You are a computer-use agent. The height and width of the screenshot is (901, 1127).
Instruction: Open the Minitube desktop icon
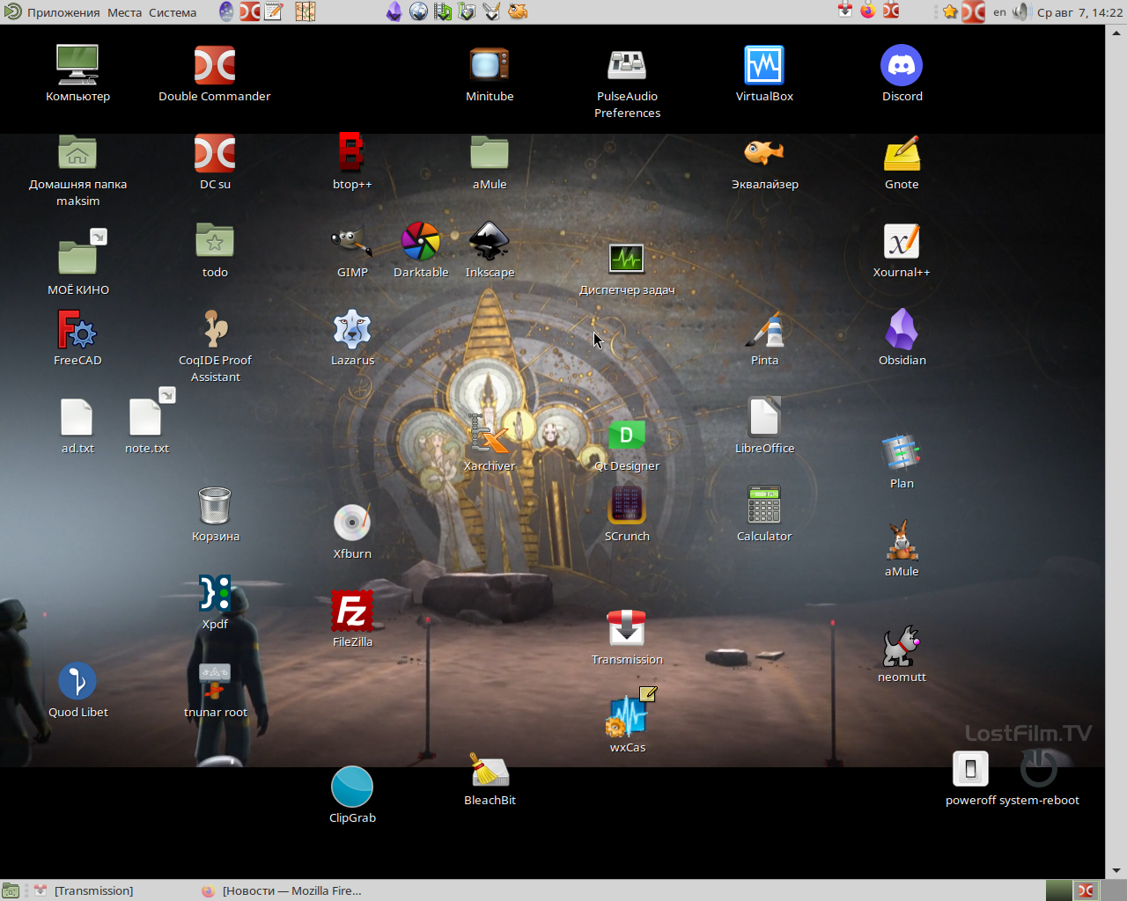pyautogui.click(x=490, y=66)
